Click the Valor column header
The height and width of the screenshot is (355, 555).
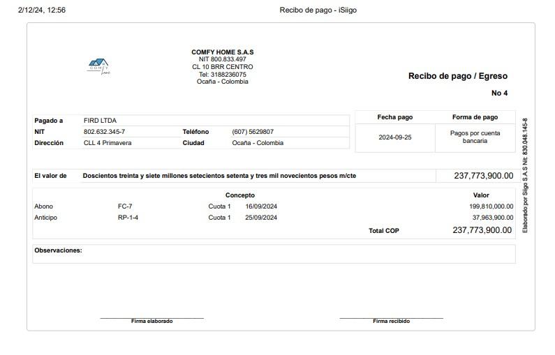coord(481,195)
